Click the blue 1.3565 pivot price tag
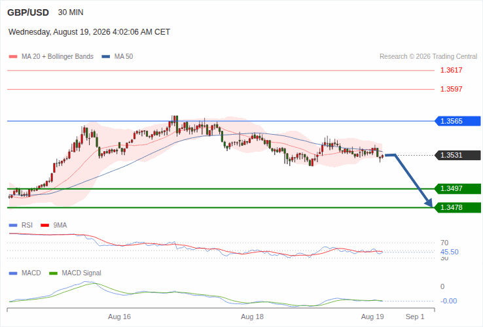The image size is (483, 327). [x=457, y=121]
